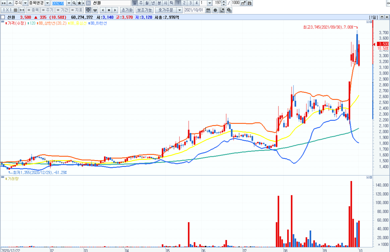This screenshot has width=390, height=252.
Task: Click the 거래량 volume legend label
Action: [13, 179]
